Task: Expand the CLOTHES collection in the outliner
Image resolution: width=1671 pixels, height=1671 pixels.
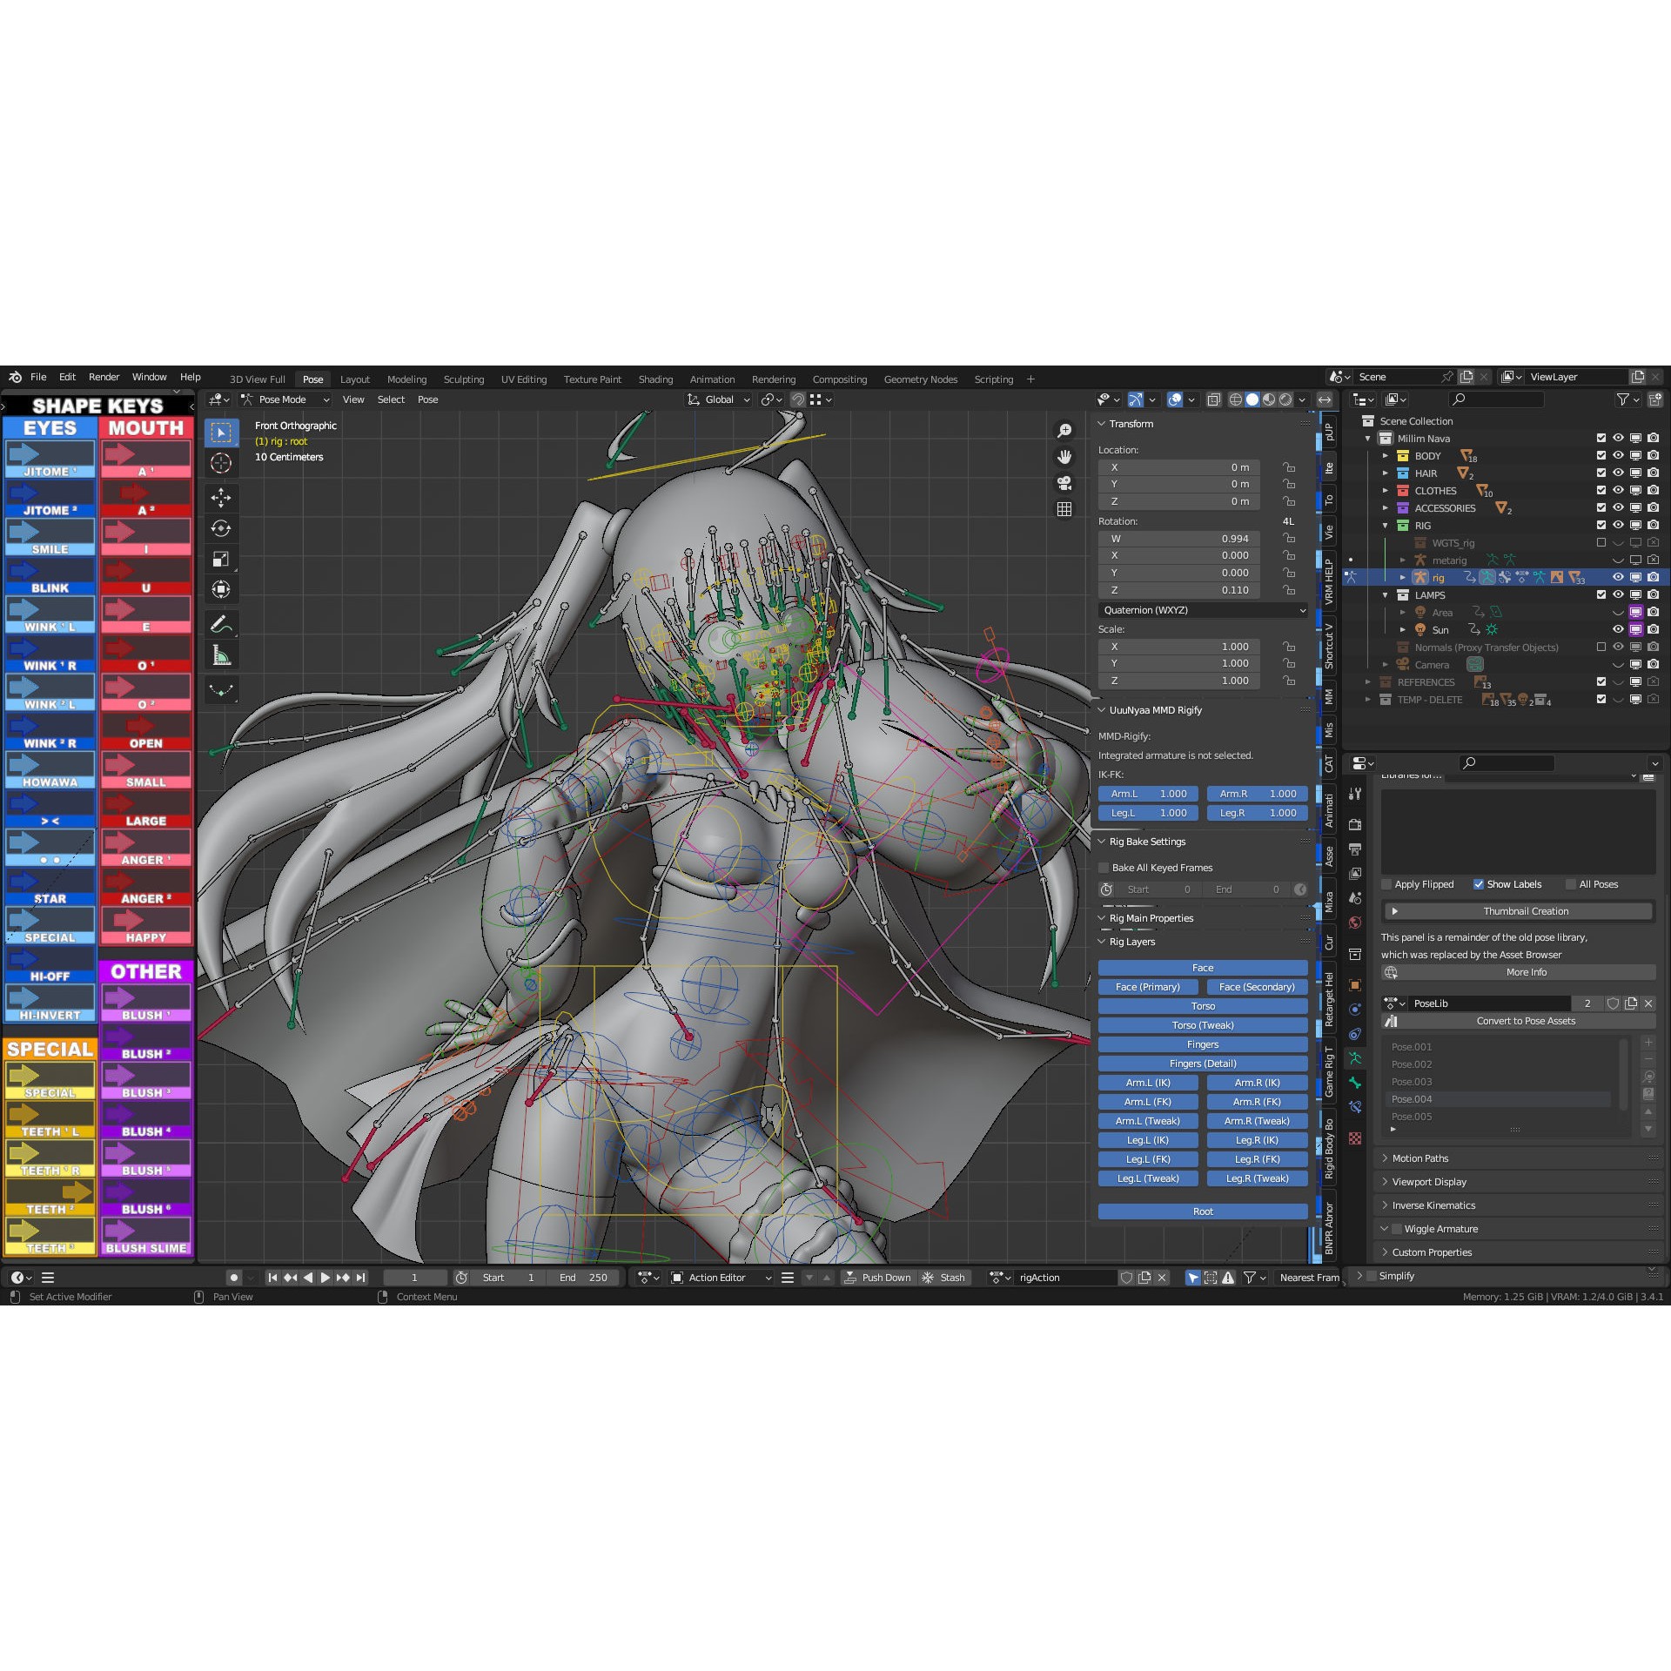Action: click(1386, 490)
